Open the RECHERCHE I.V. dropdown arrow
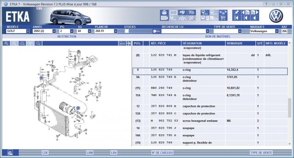Screen dimensions: 294x158 click(x=207, y=31)
